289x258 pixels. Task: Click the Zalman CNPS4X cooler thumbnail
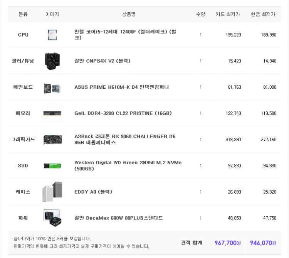[52, 61]
